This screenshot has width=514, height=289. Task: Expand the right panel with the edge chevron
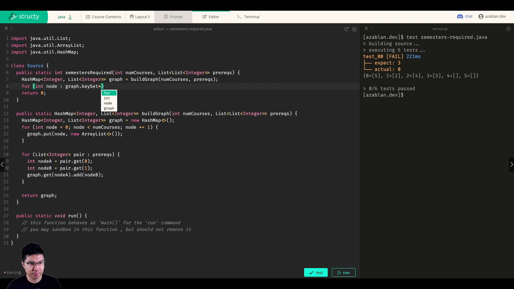(x=511, y=165)
